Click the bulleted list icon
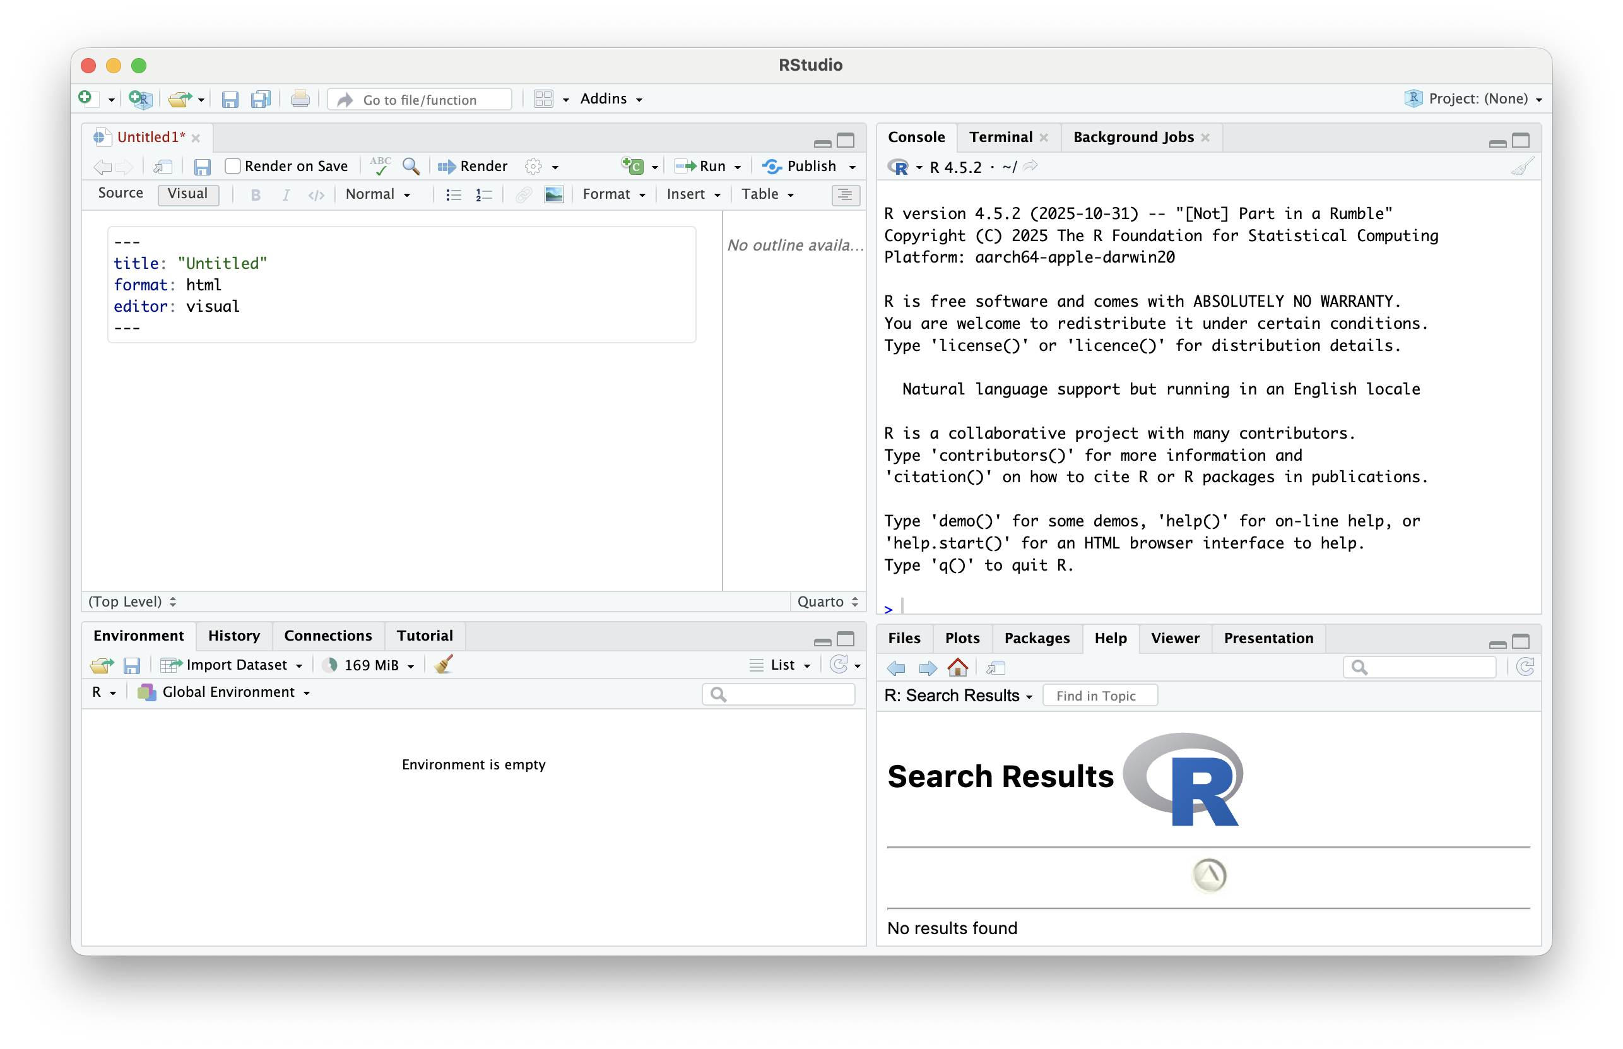This screenshot has height=1049, width=1623. (x=454, y=195)
